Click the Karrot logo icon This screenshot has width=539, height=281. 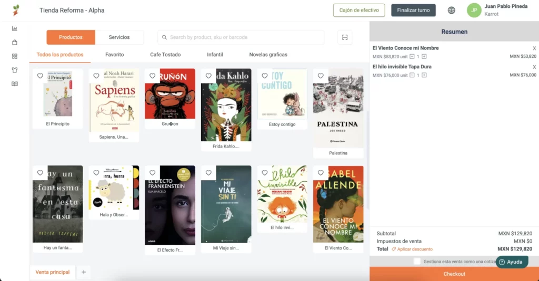(x=16, y=11)
